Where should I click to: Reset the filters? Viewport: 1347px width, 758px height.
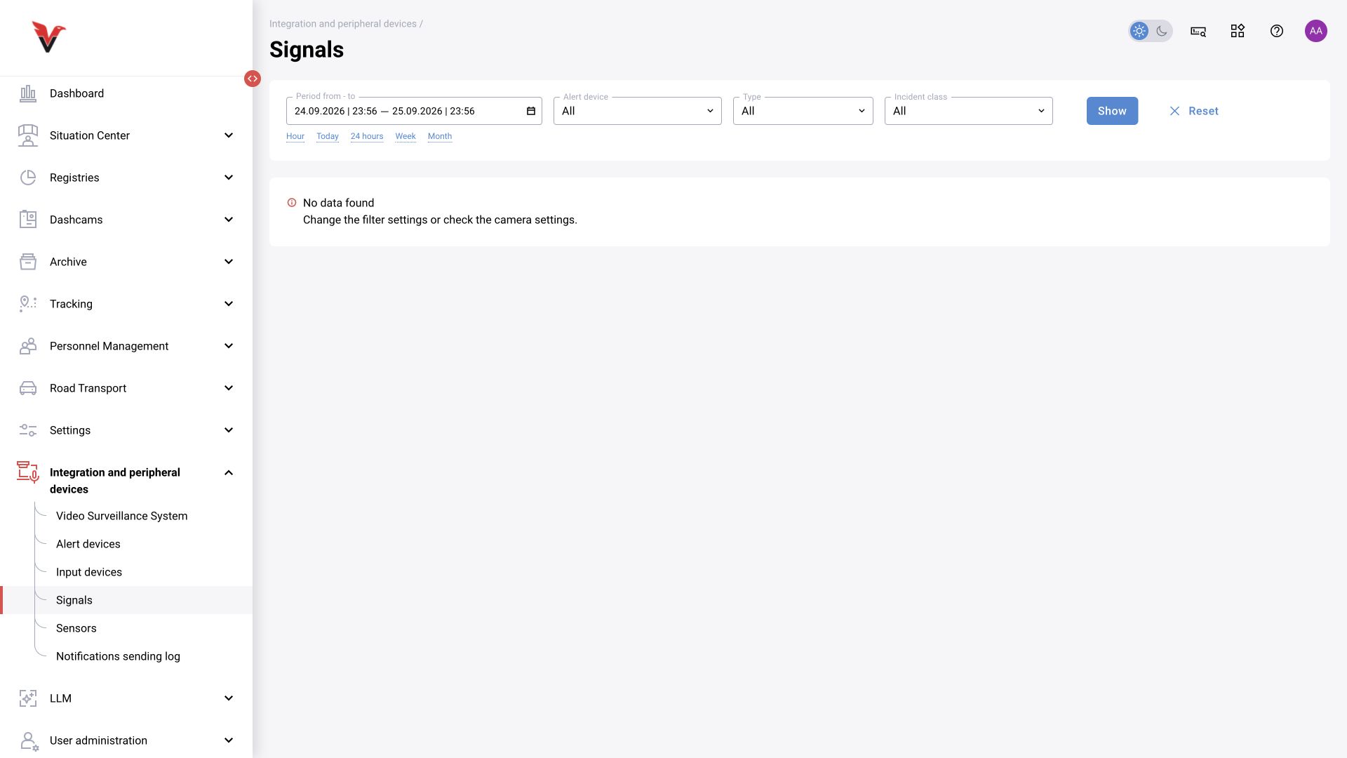(1193, 111)
